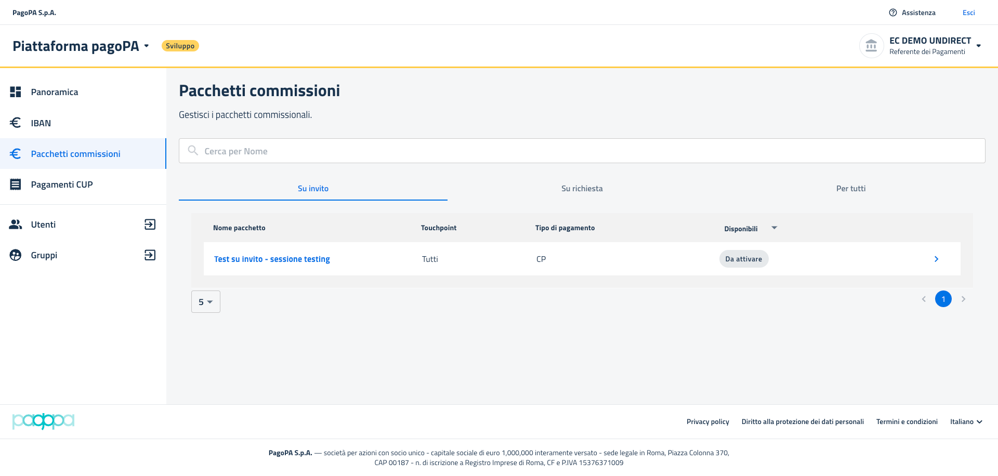The width and height of the screenshot is (998, 476).
Task: Click the pagoPA logo in footer
Action: [x=43, y=421]
